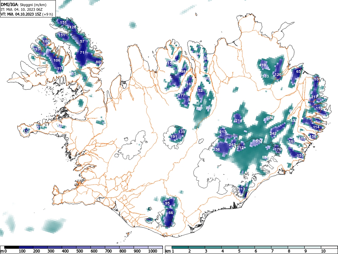Click the visibility value 71
Screen dimensions: 338x254
click(x=82, y=52)
